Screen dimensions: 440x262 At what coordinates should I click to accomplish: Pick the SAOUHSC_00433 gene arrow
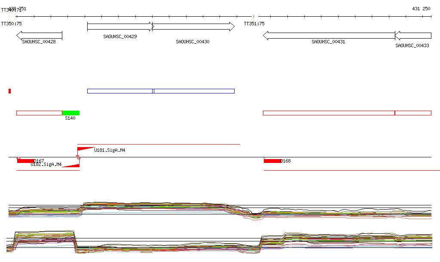coord(413,36)
